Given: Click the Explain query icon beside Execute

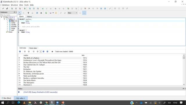Looking at the screenshot, I should pyautogui.click(x=24, y=13).
